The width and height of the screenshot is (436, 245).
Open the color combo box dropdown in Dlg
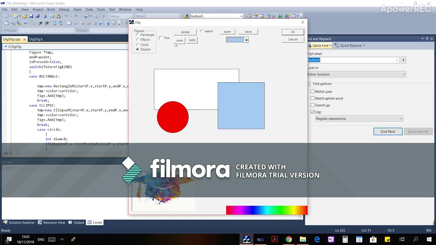point(246,40)
